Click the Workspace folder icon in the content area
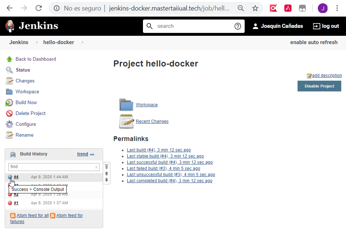The image size is (346, 235). pos(126,104)
